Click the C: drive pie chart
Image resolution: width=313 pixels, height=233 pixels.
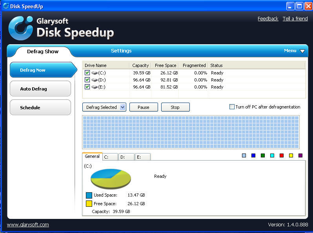(x=111, y=179)
